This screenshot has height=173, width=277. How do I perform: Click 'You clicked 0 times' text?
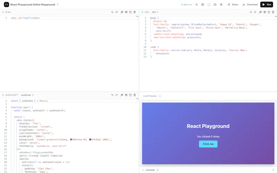(208, 136)
